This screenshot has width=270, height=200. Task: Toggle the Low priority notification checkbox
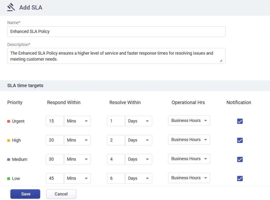tap(240, 178)
